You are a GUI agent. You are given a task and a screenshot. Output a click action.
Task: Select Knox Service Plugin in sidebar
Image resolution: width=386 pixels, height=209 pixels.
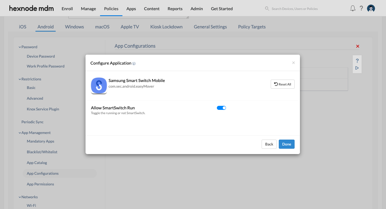coord(43,109)
